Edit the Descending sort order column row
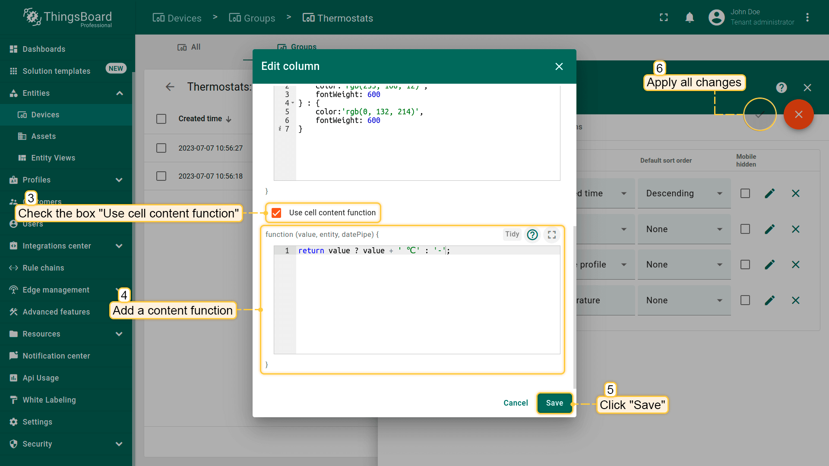829x466 pixels. 769,193
